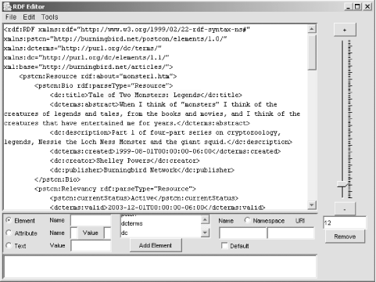Click the Namespace URI input field
Screen dimensions: 376x282
tap(291, 233)
